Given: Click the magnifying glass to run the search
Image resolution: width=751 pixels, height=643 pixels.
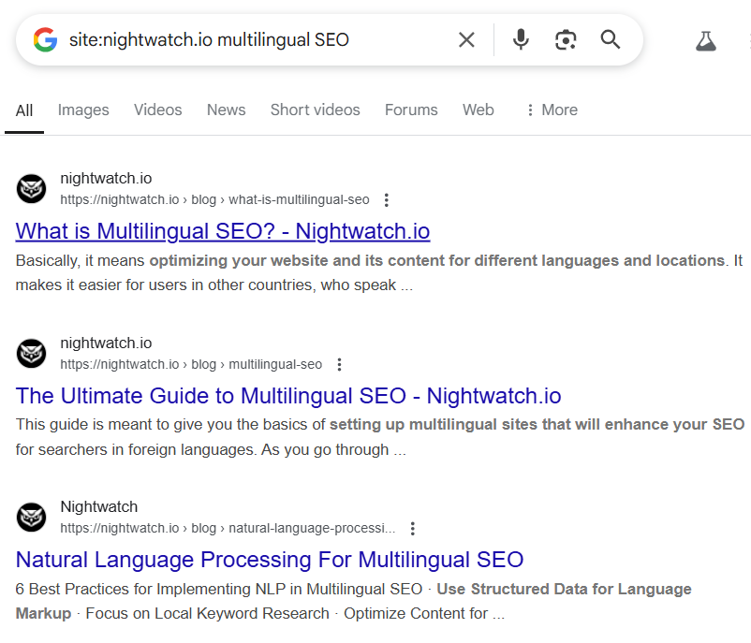Looking at the screenshot, I should [611, 39].
